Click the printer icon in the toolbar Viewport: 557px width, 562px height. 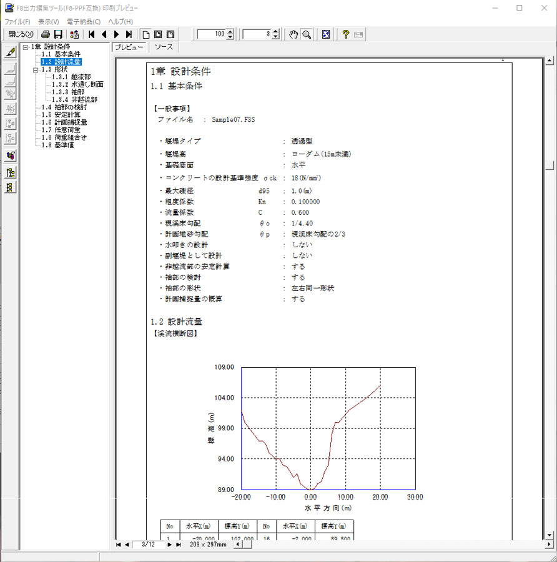tap(45, 34)
